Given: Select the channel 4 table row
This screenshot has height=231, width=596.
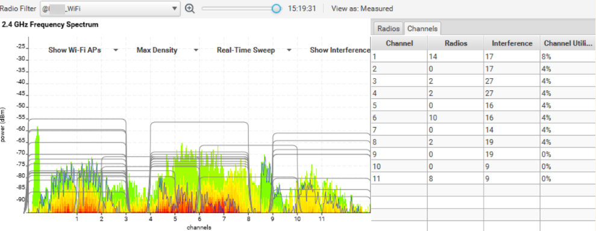Looking at the screenshot, I should point(483,93).
